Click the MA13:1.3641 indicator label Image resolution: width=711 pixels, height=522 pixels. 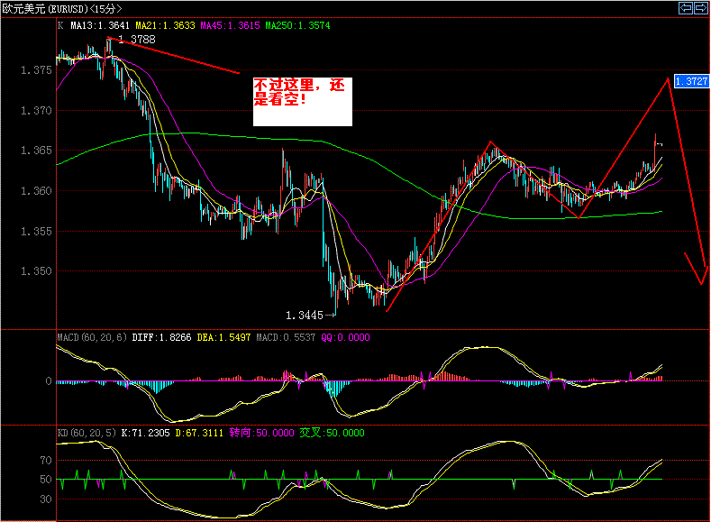coord(100,25)
